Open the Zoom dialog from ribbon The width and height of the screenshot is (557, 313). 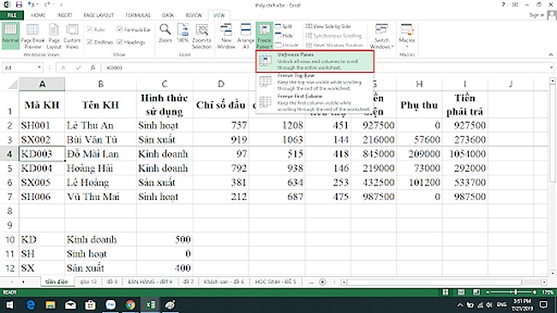pyautogui.click(x=165, y=33)
